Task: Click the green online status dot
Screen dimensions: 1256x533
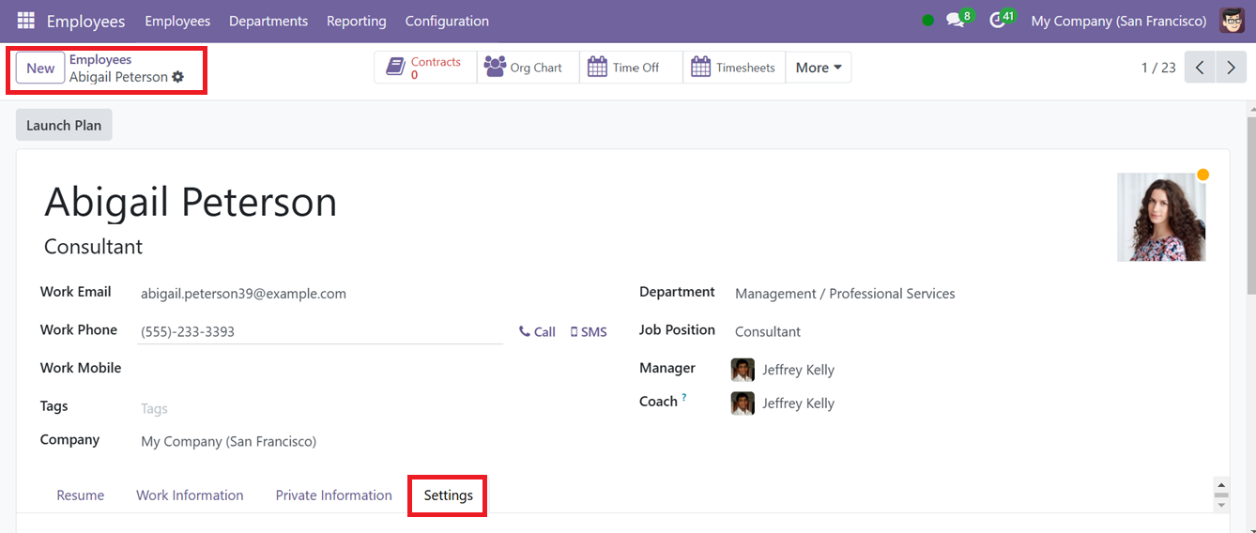Action: coord(928,21)
